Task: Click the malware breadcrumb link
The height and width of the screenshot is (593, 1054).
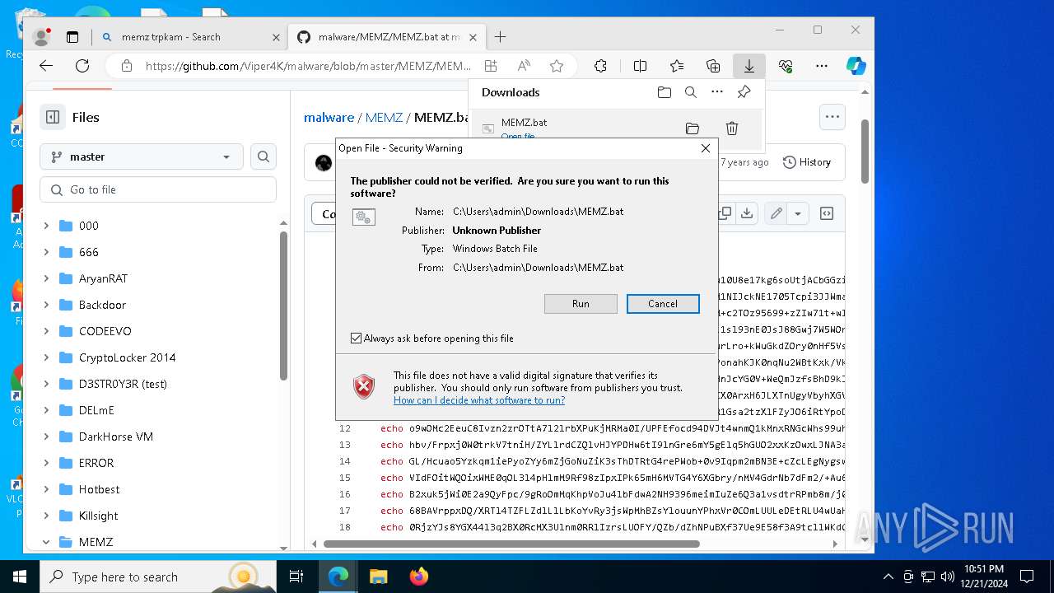Action: pos(329,117)
